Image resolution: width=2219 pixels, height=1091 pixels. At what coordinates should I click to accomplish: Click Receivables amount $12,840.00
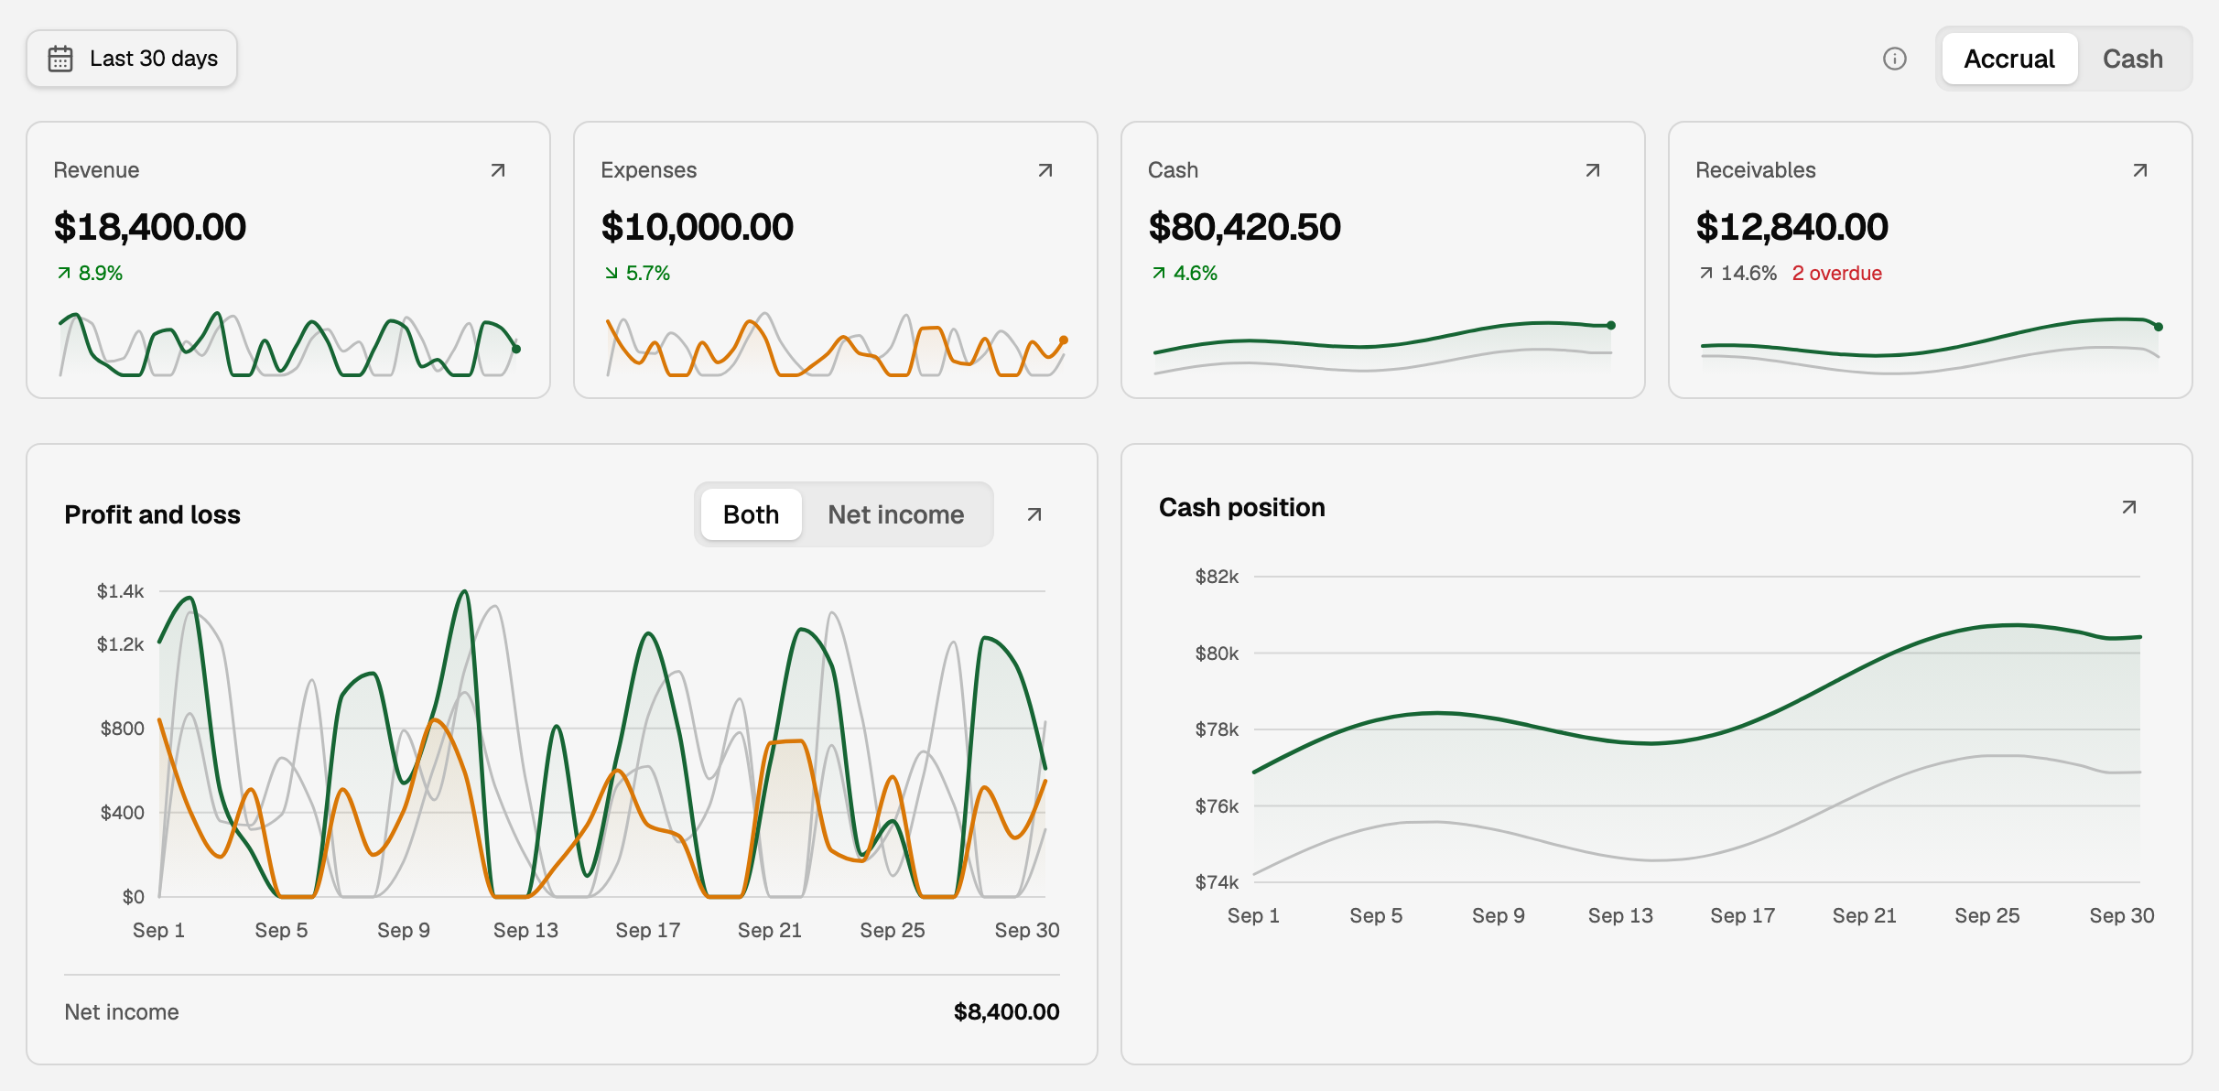[x=1792, y=227]
